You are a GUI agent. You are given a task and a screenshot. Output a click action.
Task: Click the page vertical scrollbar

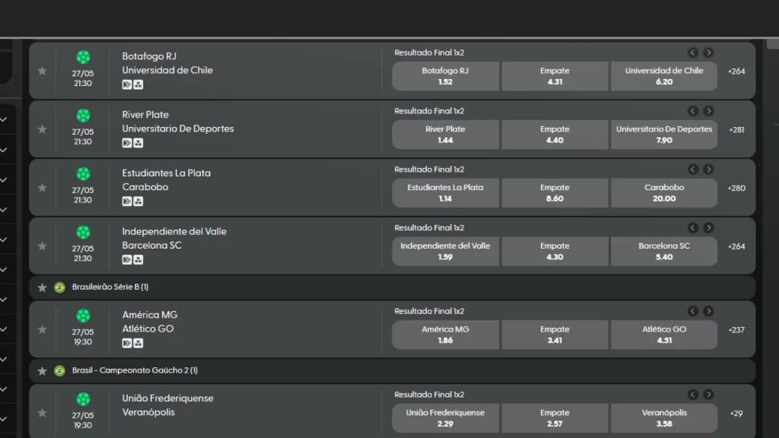(773, 43)
